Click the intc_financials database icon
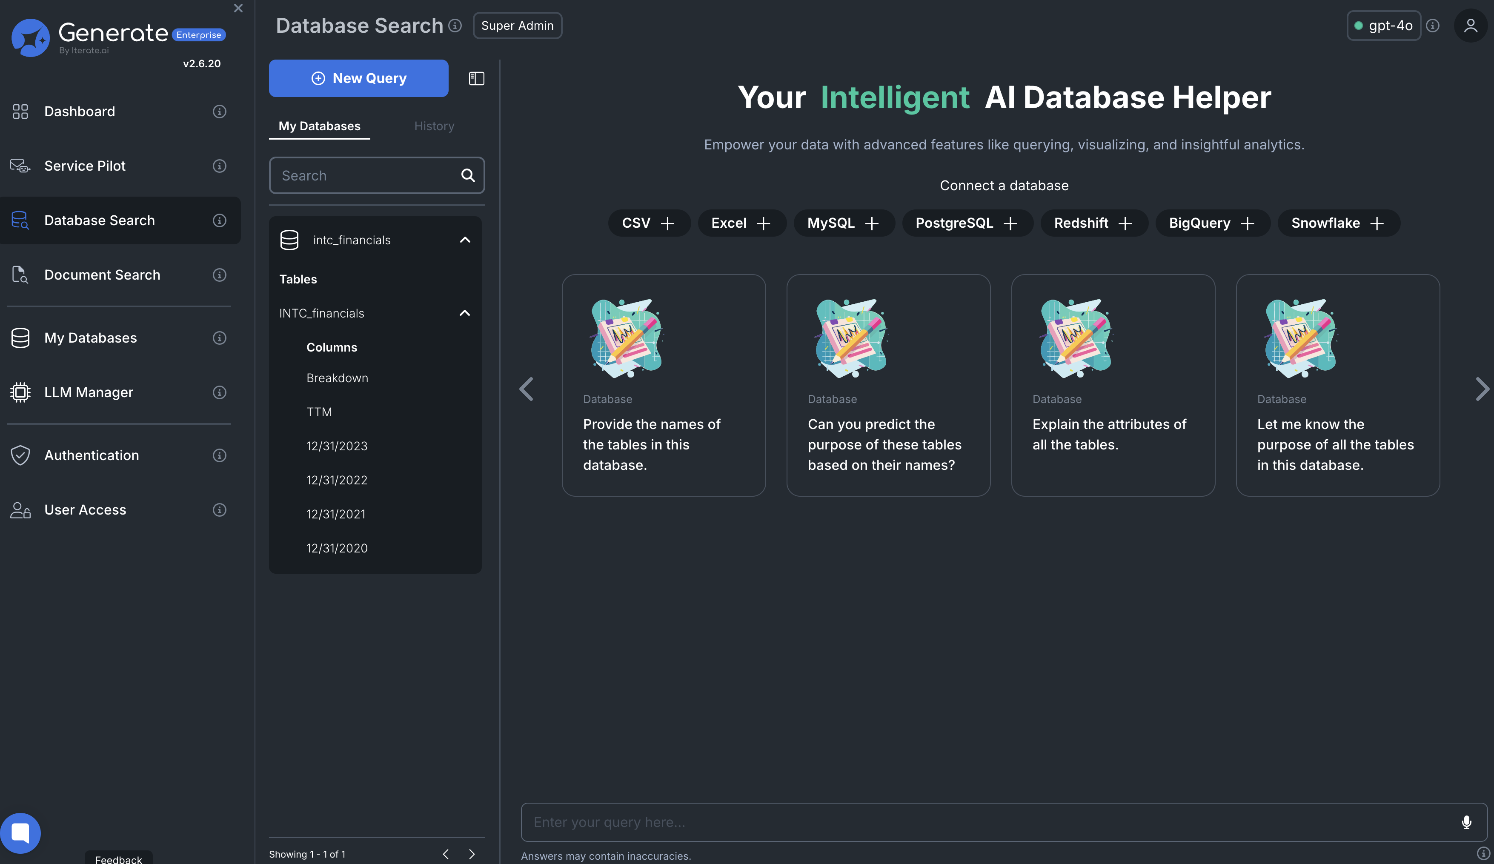This screenshot has width=1494, height=864. pyautogui.click(x=289, y=240)
